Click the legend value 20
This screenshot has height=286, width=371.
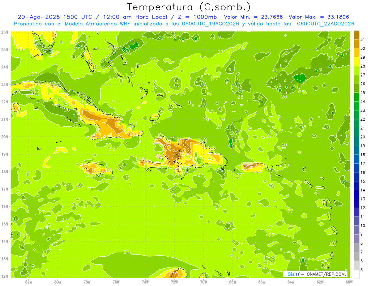coord(363,137)
